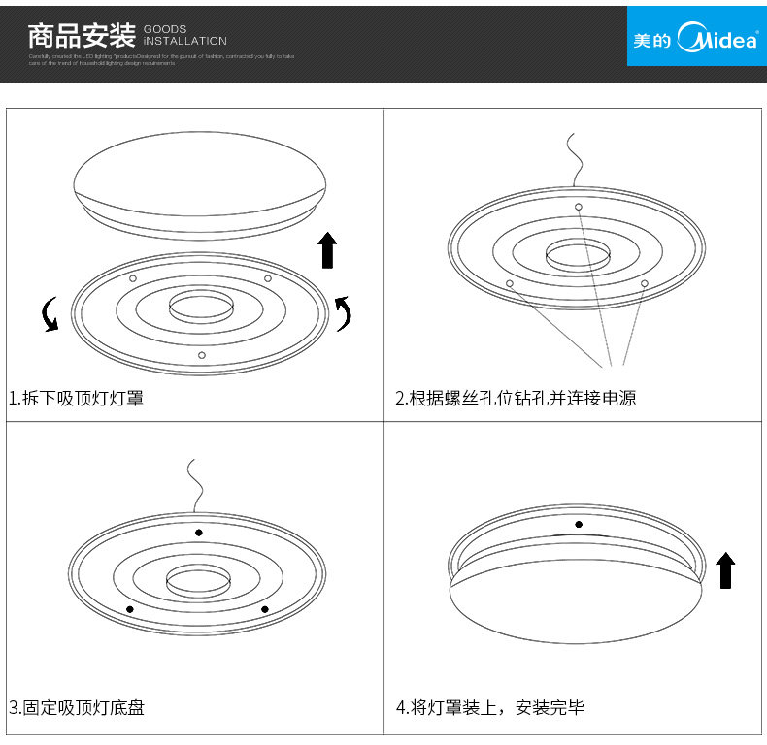Click the bottom-left black screw in step 3

pyautogui.click(x=130, y=609)
